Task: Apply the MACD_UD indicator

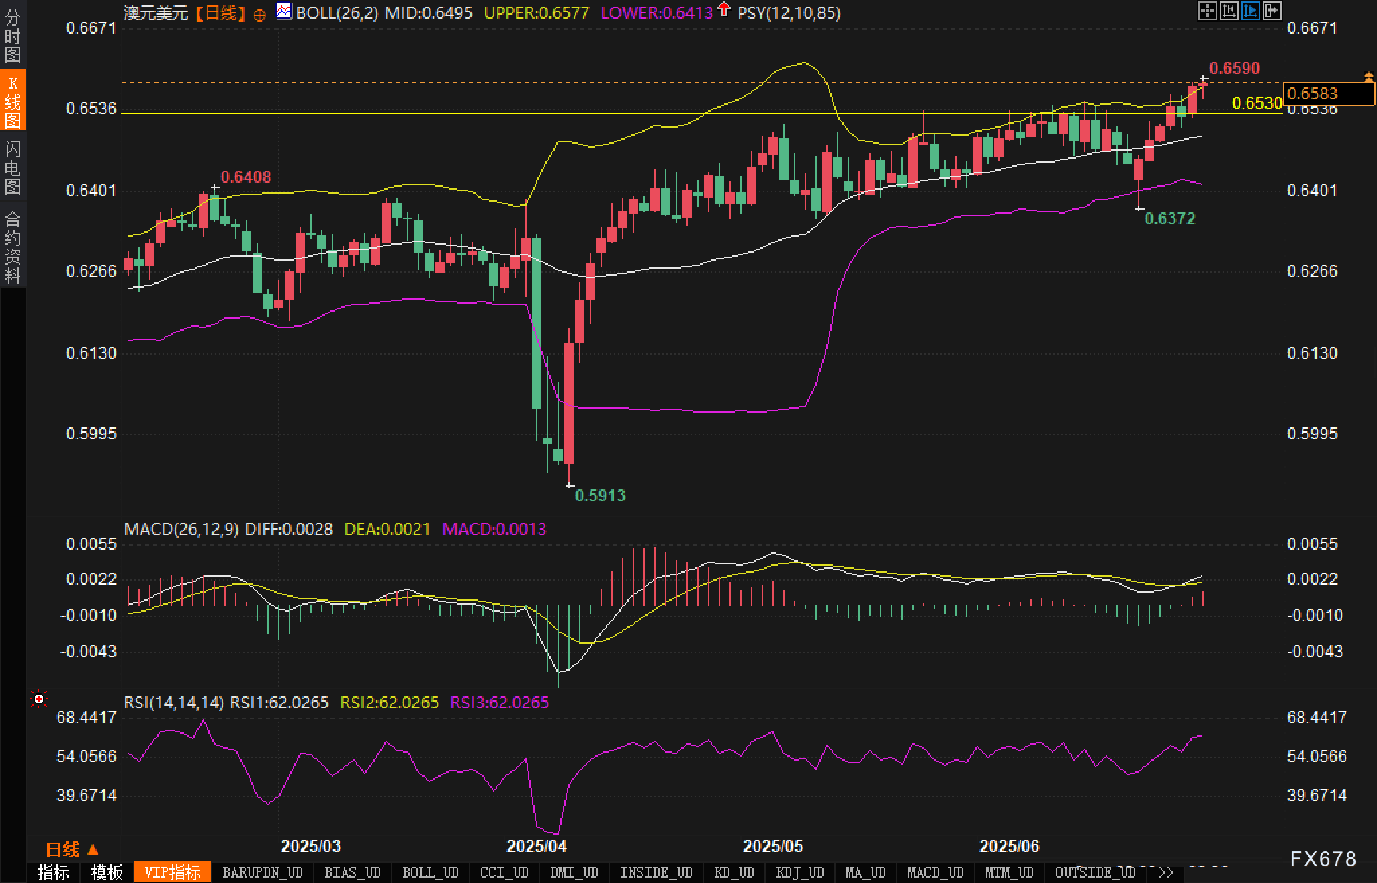Action: [x=935, y=872]
